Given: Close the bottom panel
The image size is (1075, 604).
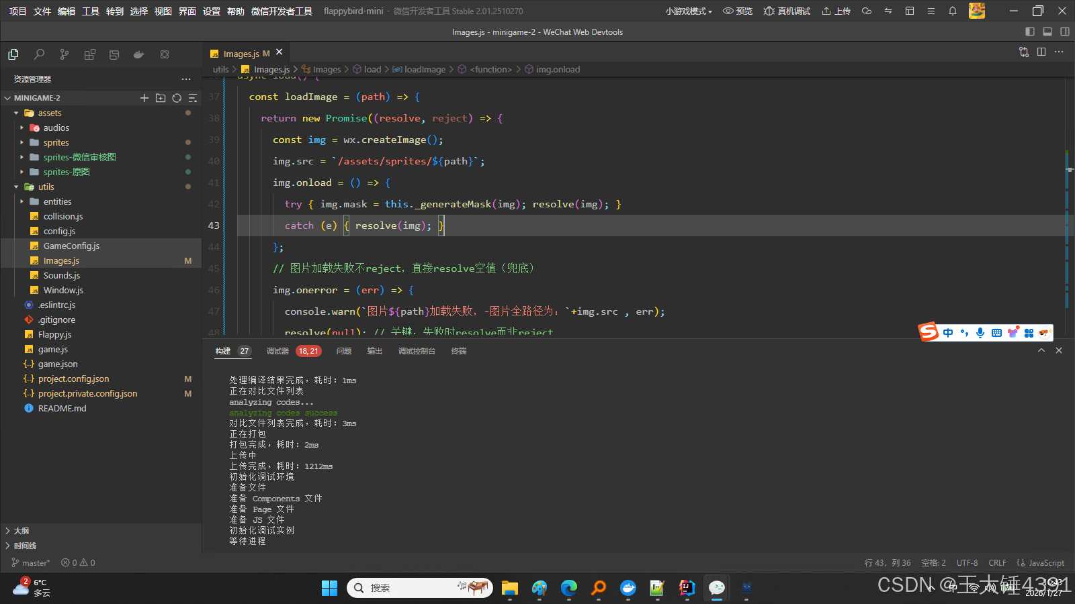Looking at the screenshot, I should click(x=1059, y=350).
